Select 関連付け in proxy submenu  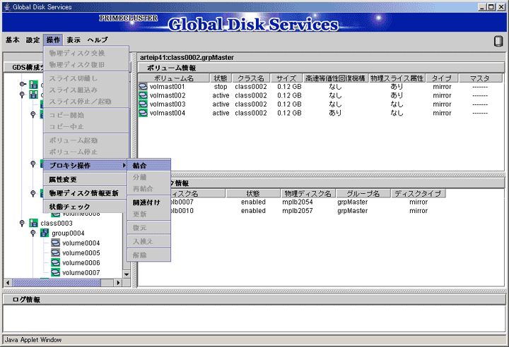click(x=148, y=202)
